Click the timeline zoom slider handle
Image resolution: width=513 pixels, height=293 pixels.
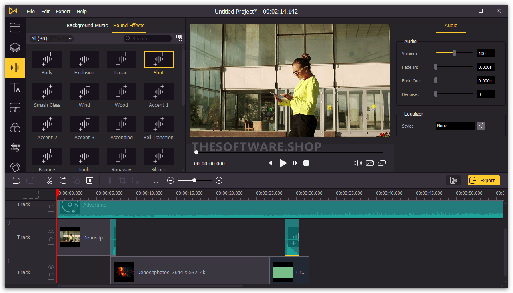(x=194, y=181)
